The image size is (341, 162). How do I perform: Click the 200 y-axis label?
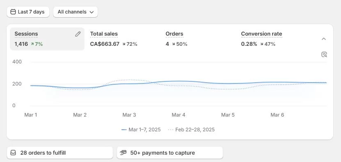point(17,84)
